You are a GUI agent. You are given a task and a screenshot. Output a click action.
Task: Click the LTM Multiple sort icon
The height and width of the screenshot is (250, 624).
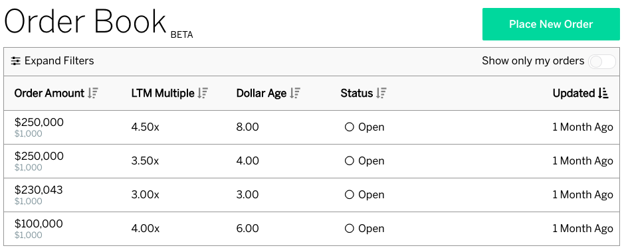[203, 94]
